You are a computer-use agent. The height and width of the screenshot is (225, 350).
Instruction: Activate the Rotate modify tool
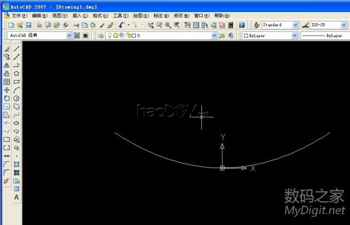point(7,98)
